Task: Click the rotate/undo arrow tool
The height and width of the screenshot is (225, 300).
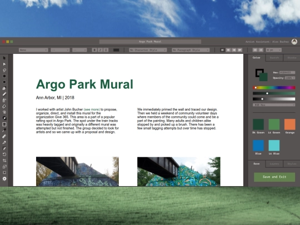Action: click(4, 154)
